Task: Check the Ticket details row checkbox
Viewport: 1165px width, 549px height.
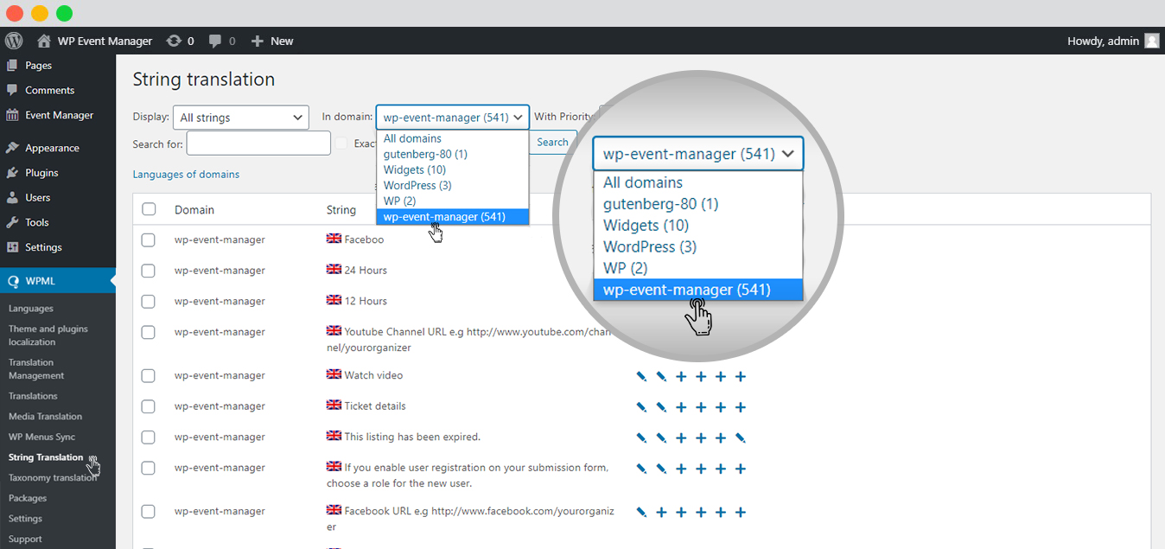Action: coord(149,406)
